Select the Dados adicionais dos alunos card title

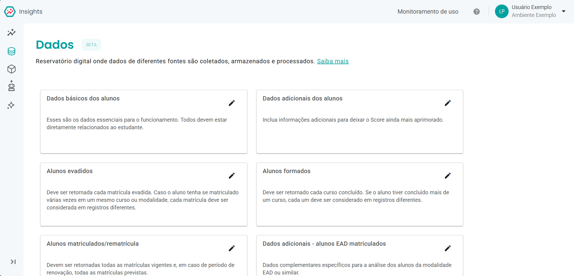pos(302,98)
